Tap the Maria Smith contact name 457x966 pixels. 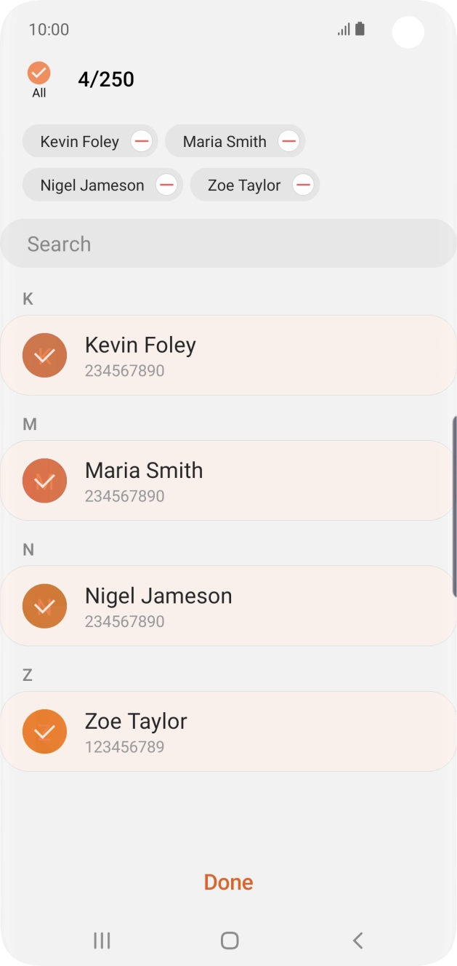pyautogui.click(x=144, y=470)
